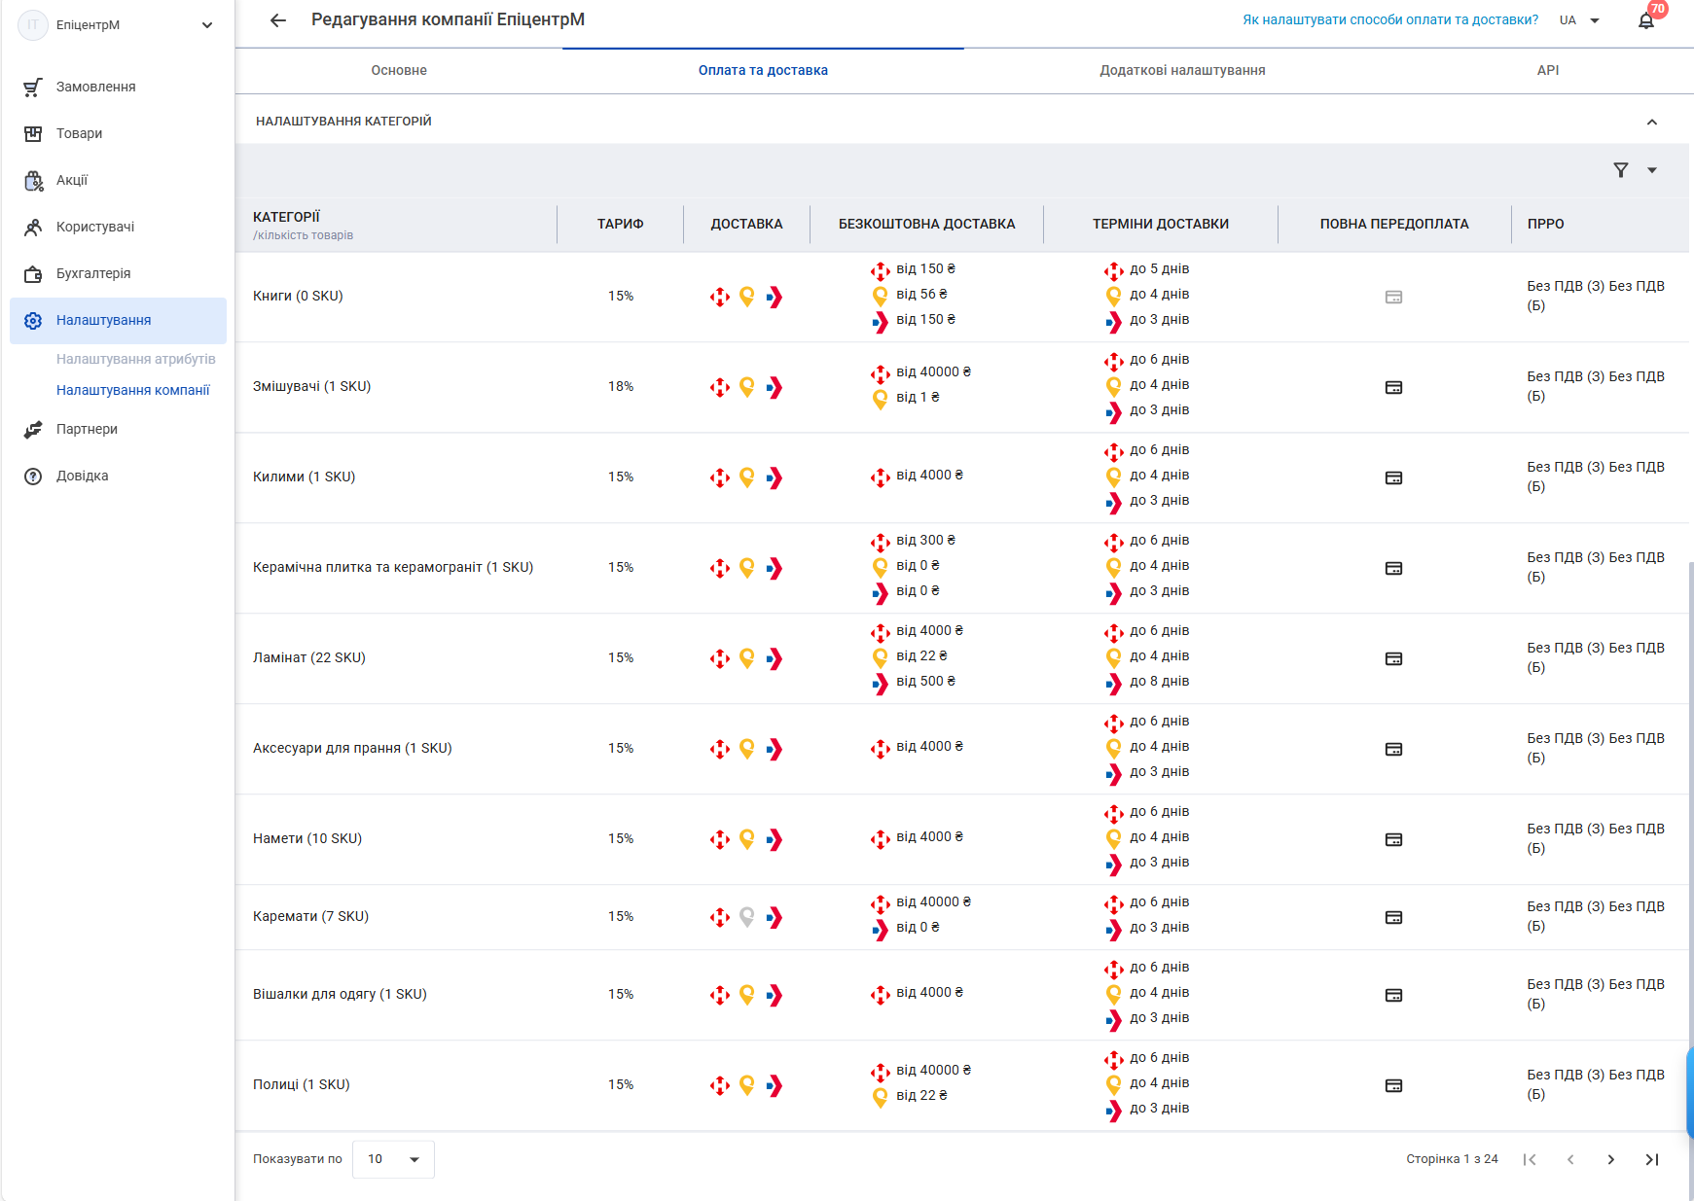
Task: Click 'Сторінка 1 з 24' pagination text
Action: click(x=1452, y=1159)
